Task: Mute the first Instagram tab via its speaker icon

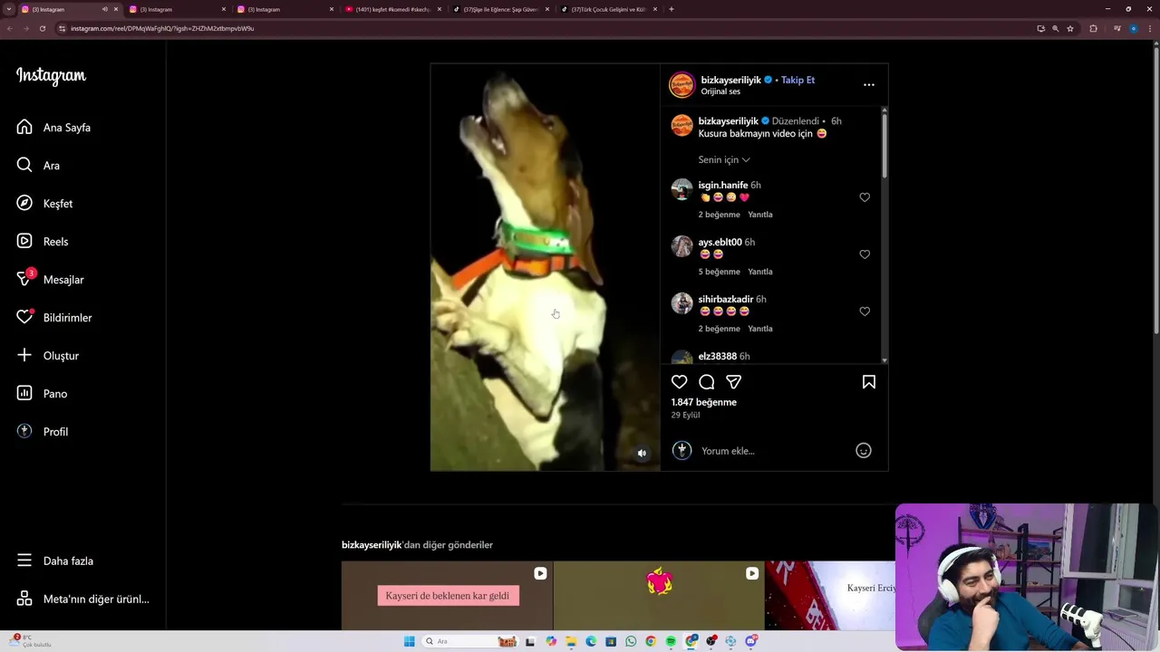Action: click(104, 9)
